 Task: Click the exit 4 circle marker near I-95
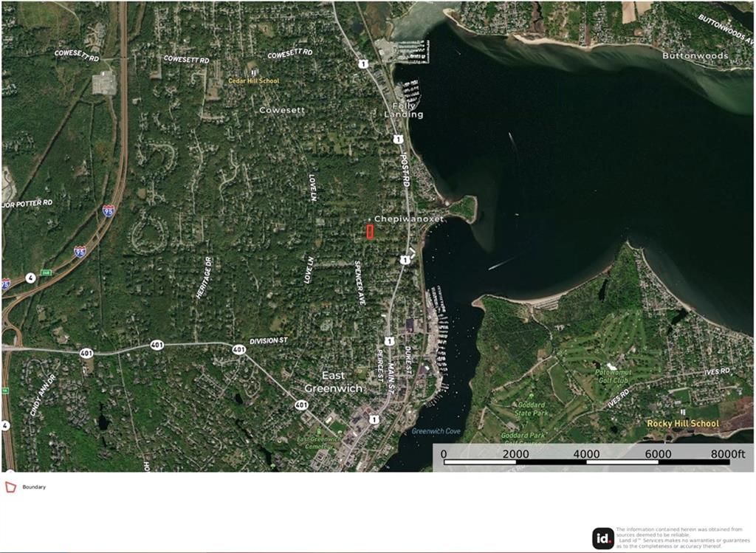click(x=31, y=278)
